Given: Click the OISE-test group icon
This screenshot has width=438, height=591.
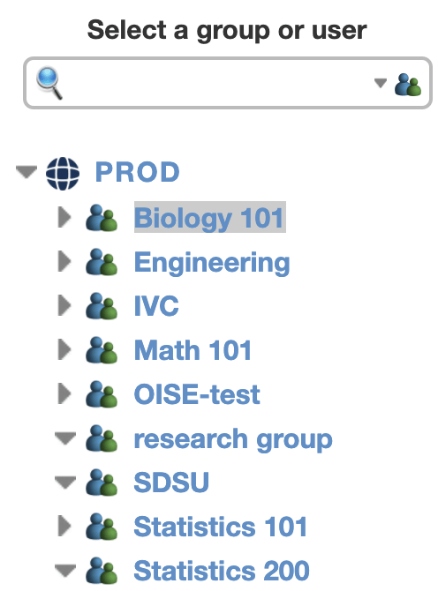Looking at the screenshot, I should (x=102, y=394).
